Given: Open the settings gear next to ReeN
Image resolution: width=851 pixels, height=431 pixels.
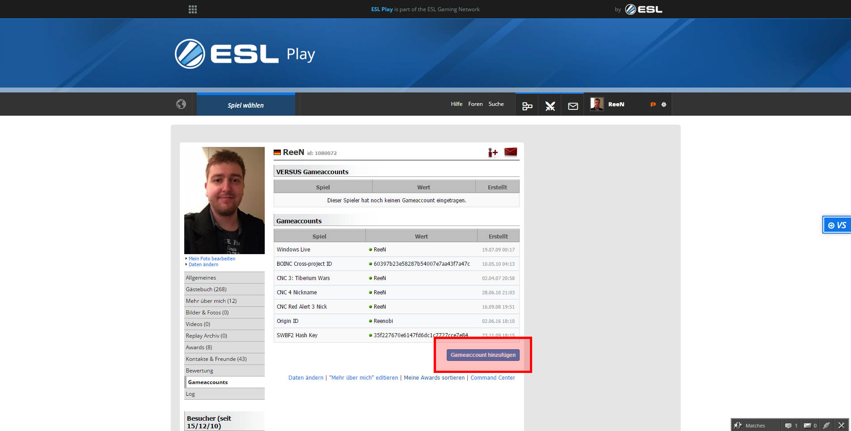Looking at the screenshot, I should pyautogui.click(x=664, y=104).
